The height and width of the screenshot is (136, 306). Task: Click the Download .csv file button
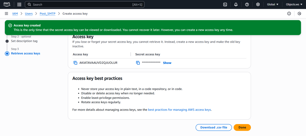213,127
